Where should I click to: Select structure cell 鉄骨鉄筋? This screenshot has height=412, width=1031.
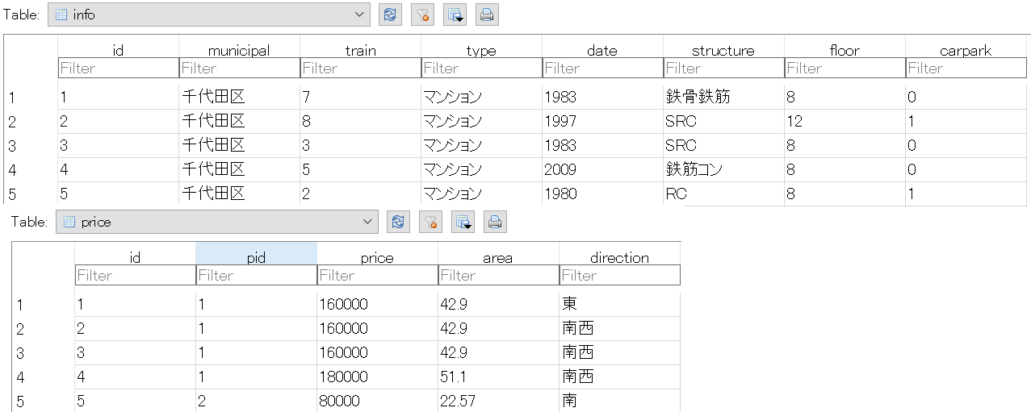[723, 98]
